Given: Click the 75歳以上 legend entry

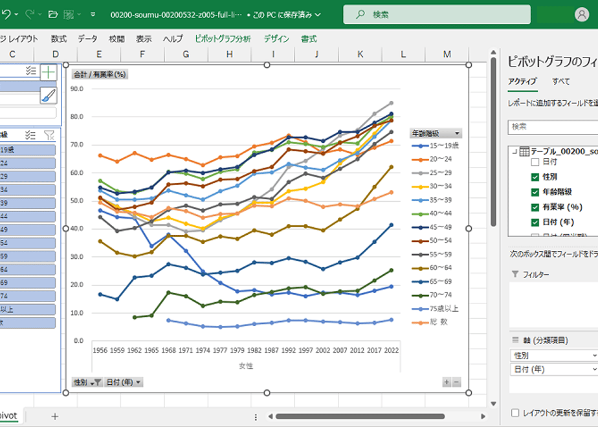Looking at the screenshot, I should [x=435, y=309].
